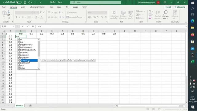This screenshot has width=197, height=111.
Task: Click the autocomplete list scroll down arrow
Action: [x=39, y=68]
